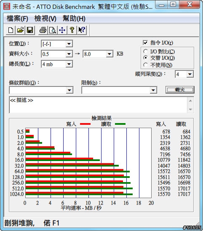Image resolution: width=203 pixels, height=231 pixels.
Task: Click the Save floppy disk icon
Action: [x=30, y=30]
